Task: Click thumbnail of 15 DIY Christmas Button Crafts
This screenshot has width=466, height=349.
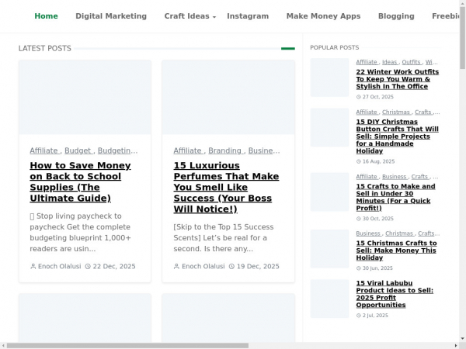Action: click(x=330, y=127)
